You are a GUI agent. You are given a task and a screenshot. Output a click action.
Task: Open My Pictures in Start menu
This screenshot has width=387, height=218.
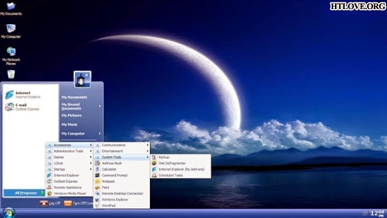point(71,116)
